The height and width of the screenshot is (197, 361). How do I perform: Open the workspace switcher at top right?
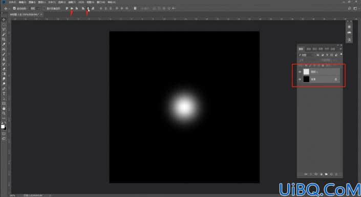click(x=355, y=8)
